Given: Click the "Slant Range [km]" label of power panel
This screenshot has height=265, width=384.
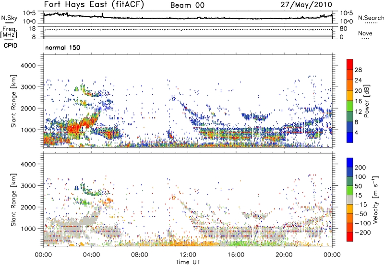Looking at the screenshot, I should [13, 101].
